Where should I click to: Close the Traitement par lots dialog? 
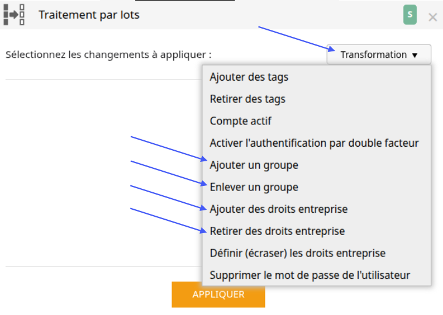(x=432, y=18)
